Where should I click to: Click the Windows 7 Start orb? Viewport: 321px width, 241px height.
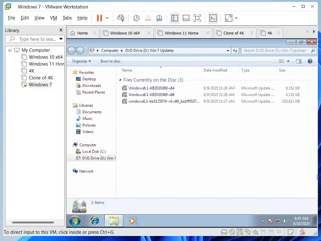(75, 221)
